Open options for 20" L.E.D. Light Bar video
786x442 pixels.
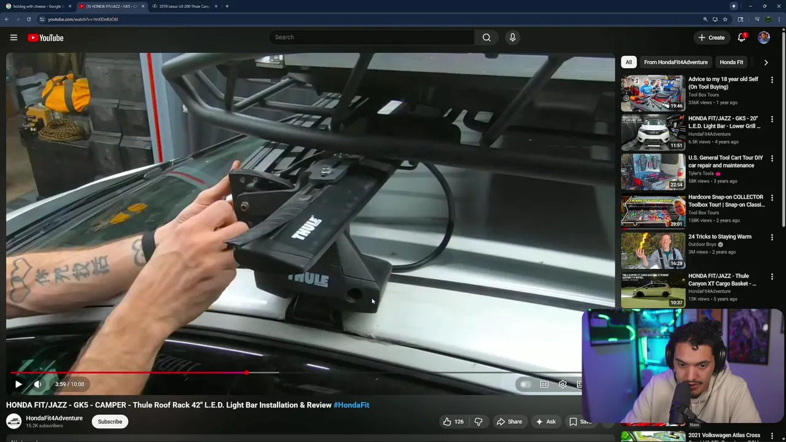pyautogui.click(x=772, y=119)
